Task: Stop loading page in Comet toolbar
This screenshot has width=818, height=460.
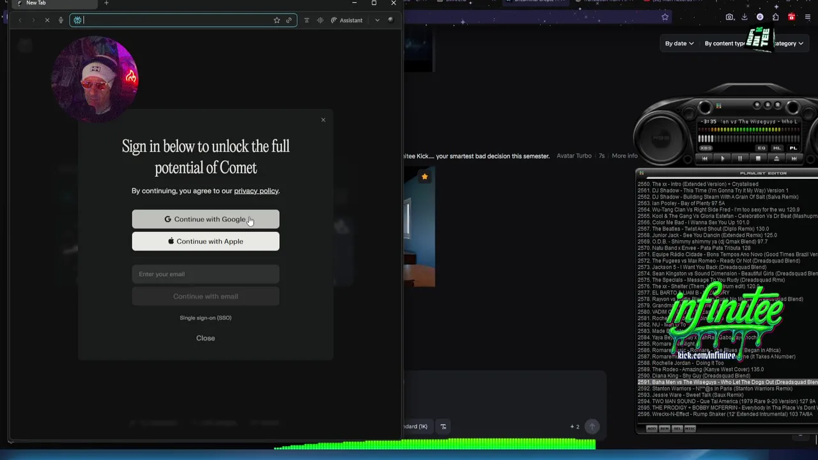Action: (x=47, y=20)
